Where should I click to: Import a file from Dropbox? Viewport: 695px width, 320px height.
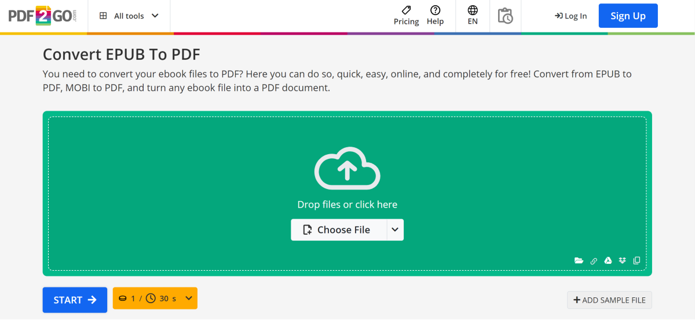coord(623,261)
